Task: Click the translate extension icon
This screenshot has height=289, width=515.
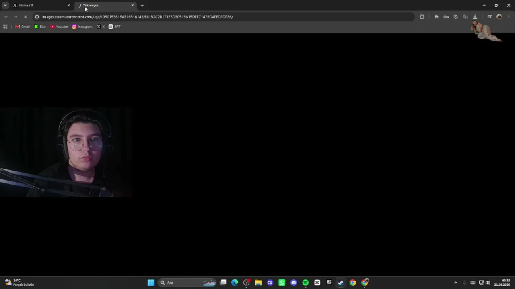Action: tap(465, 17)
